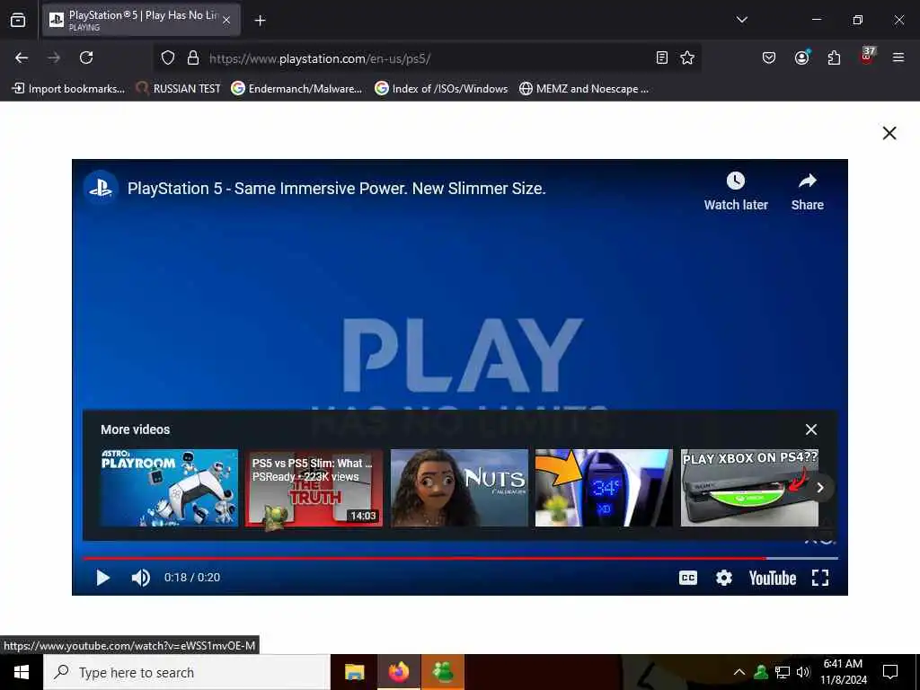
Task: Open Import bookmarks bookmark
Action: (x=68, y=89)
